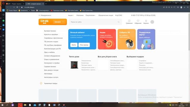
Task: Open Яндекс Маркет bookmark
Action: click(12, 11)
